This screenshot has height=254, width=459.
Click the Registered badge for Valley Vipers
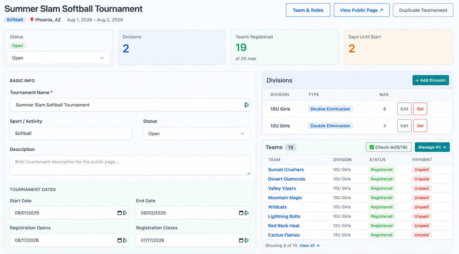382,188
